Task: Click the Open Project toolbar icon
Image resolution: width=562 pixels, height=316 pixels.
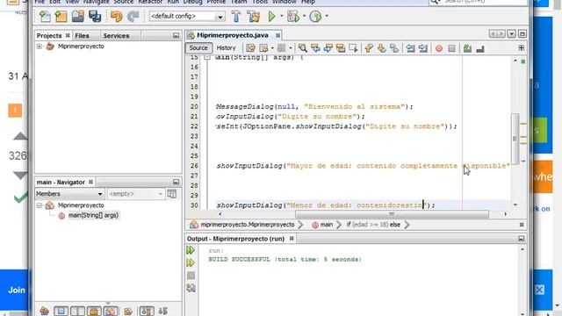Action: pos(78,17)
